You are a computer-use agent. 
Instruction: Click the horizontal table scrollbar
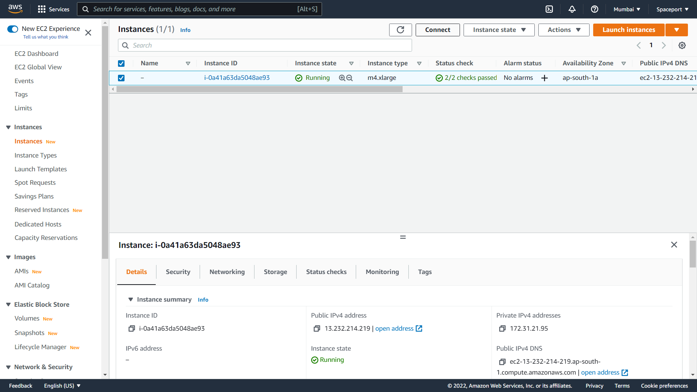tap(259, 89)
